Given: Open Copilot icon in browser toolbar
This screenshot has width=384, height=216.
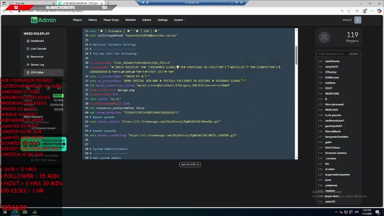Looking at the screenshot, I should coord(379,11).
